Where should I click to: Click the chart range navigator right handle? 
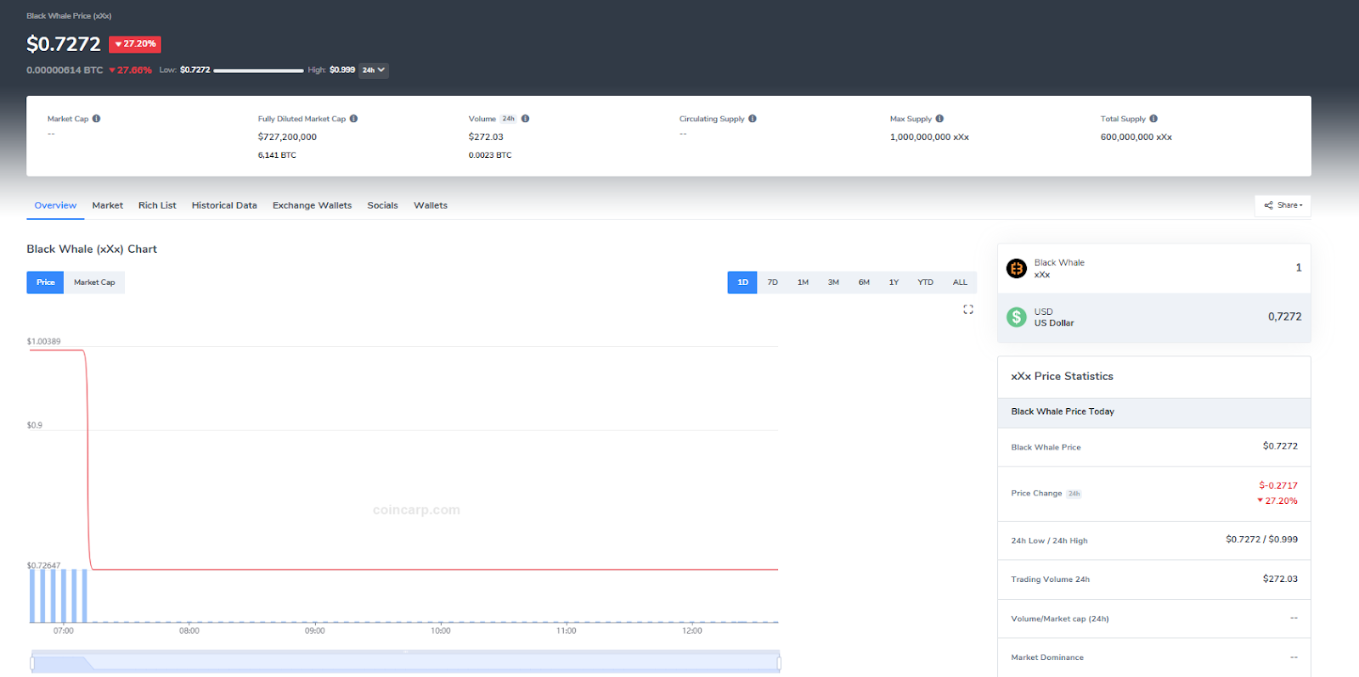click(779, 663)
